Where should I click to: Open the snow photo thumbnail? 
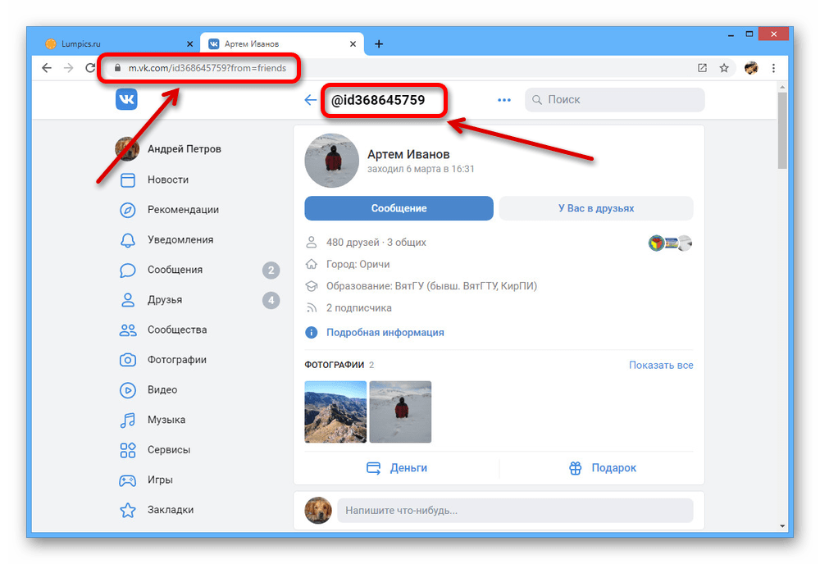(400, 412)
